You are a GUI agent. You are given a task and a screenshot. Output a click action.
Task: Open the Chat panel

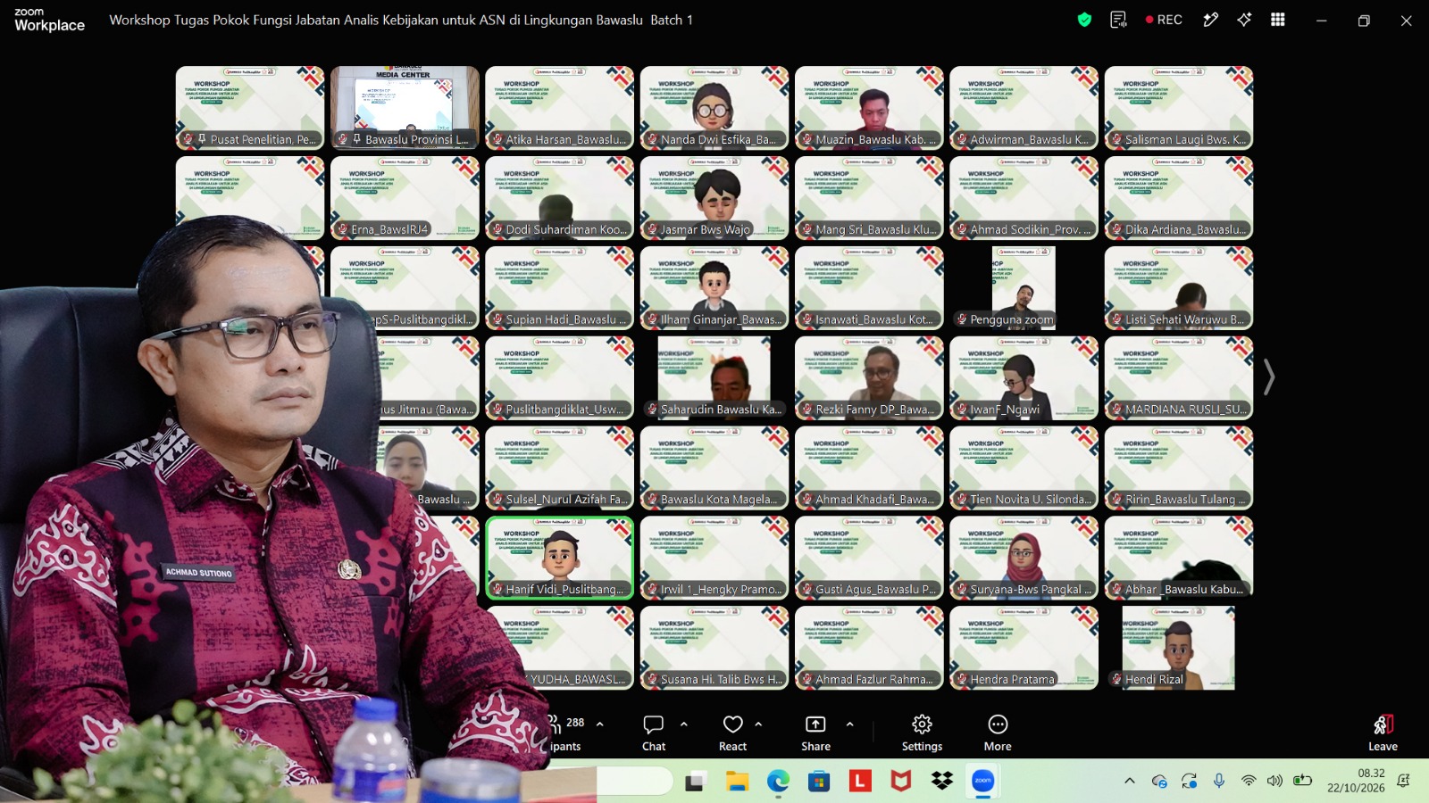point(654,733)
